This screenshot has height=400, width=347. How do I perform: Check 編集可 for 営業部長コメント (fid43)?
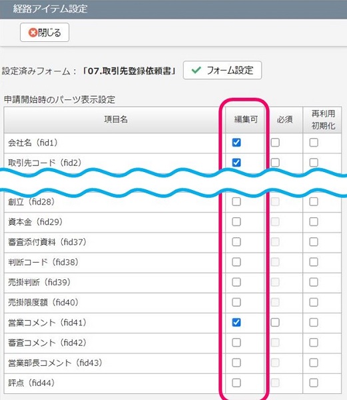pyautogui.click(x=236, y=363)
